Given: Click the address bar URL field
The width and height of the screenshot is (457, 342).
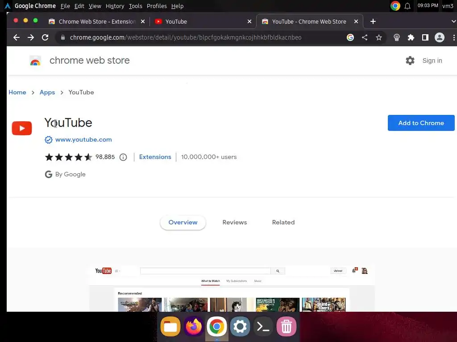Looking at the screenshot, I should pos(185,37).
